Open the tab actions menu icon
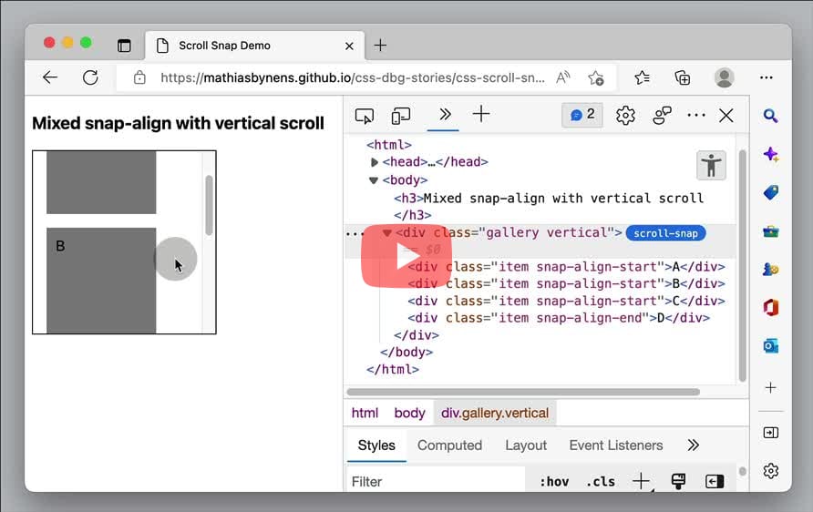 (125, 46)
